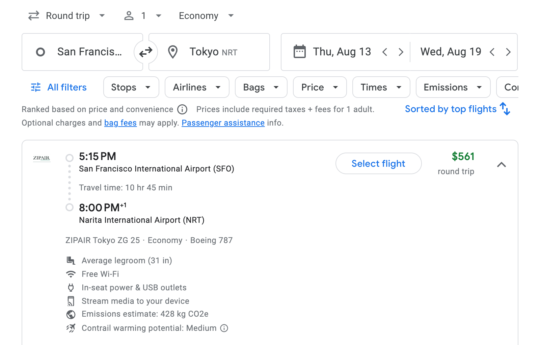Click the average legroom seat icon
The height and width of the screenshot is (345, 540).
click(71, 260)
